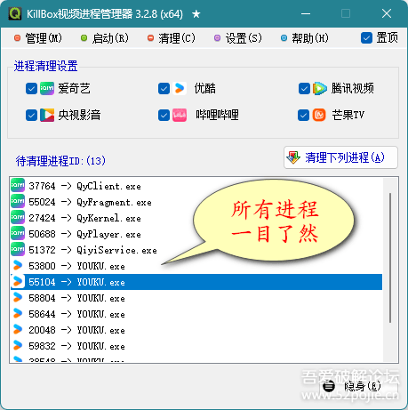Viewport: 408px width, 410px height.
Task: Click the star icon beside the title
Action: (196, 14)
